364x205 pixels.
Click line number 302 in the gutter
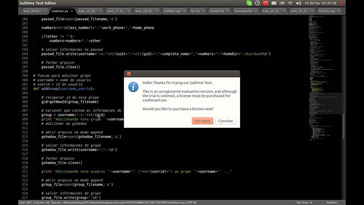[25, 89]
